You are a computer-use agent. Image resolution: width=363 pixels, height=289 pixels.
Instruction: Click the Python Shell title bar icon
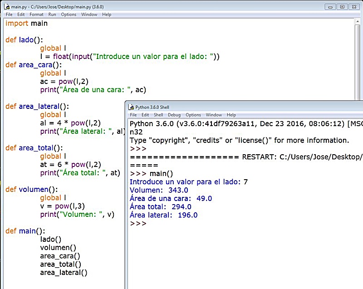pyautogui.click(x=132, y=107)
